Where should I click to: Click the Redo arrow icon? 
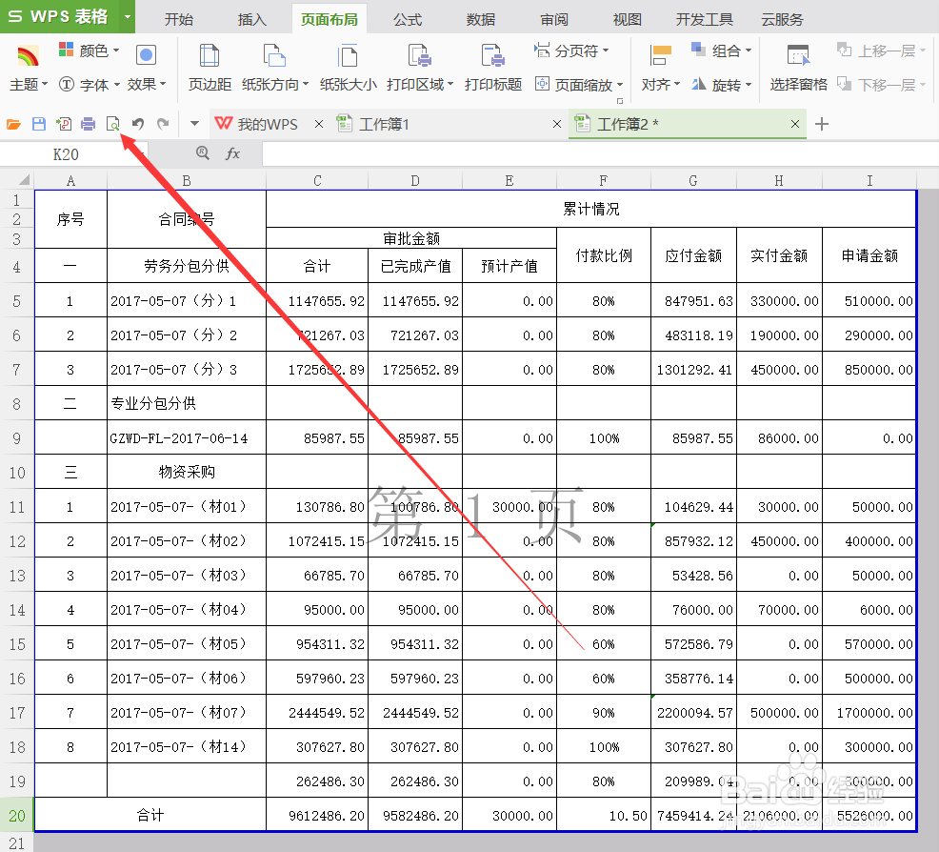point(161,124)
